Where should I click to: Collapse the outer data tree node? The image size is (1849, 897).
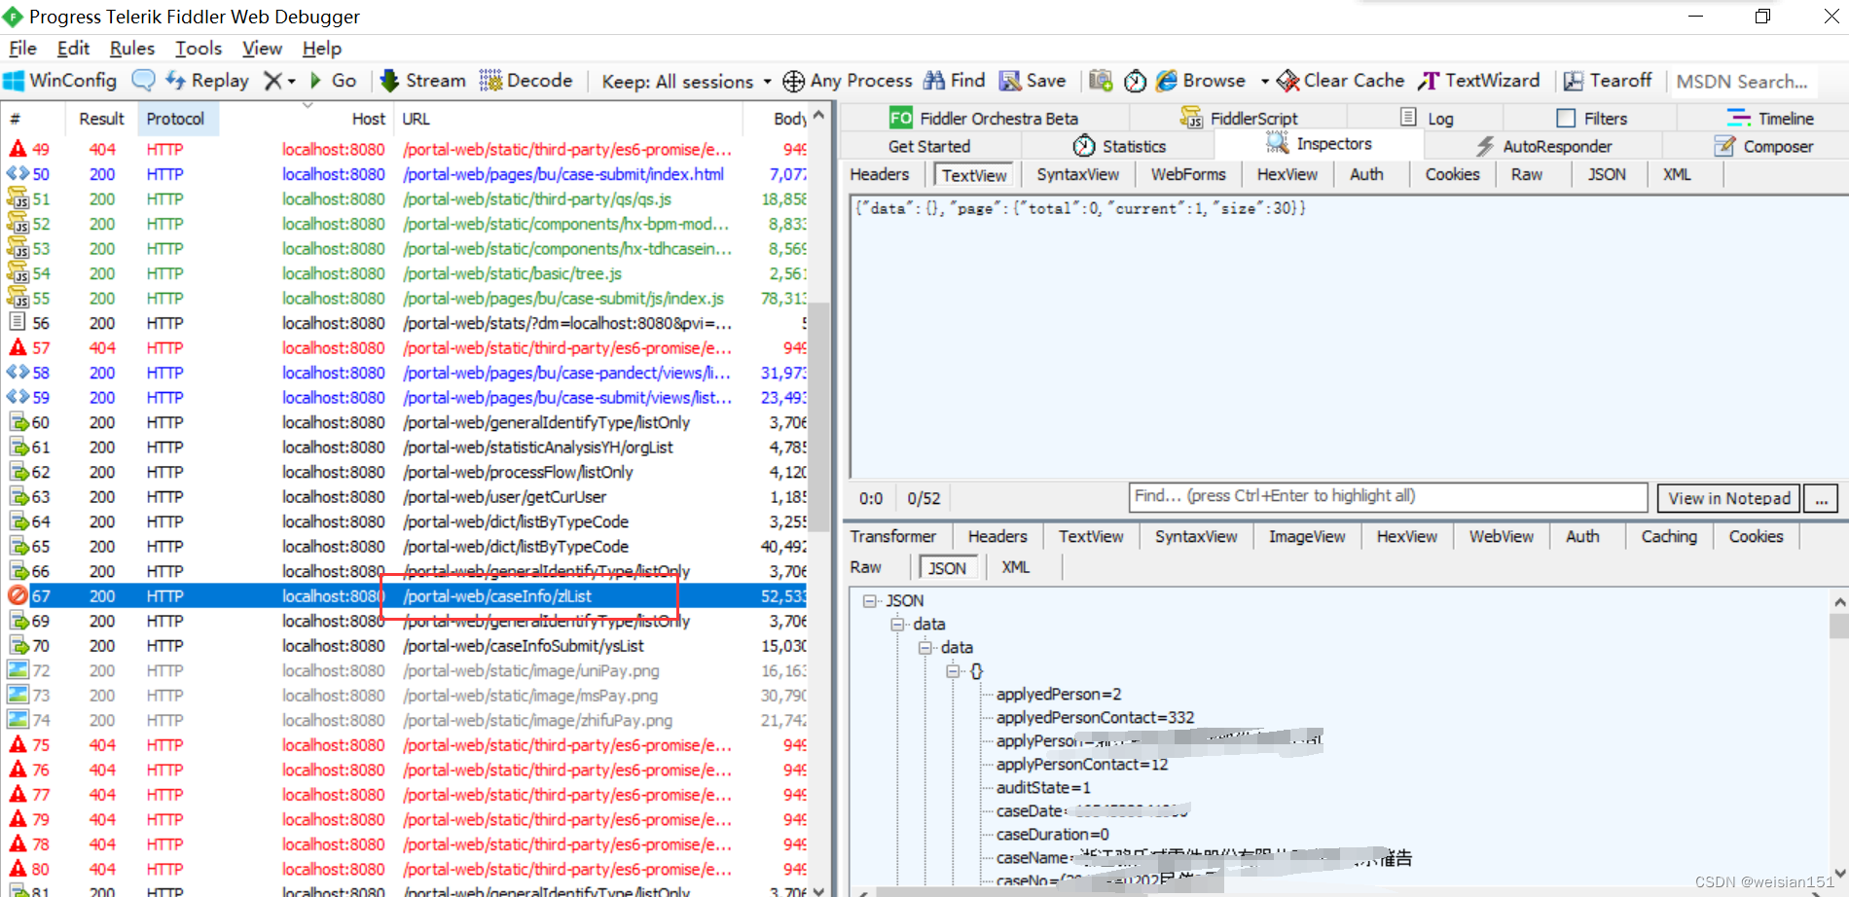pyautogui.click(x=897, y=624)
